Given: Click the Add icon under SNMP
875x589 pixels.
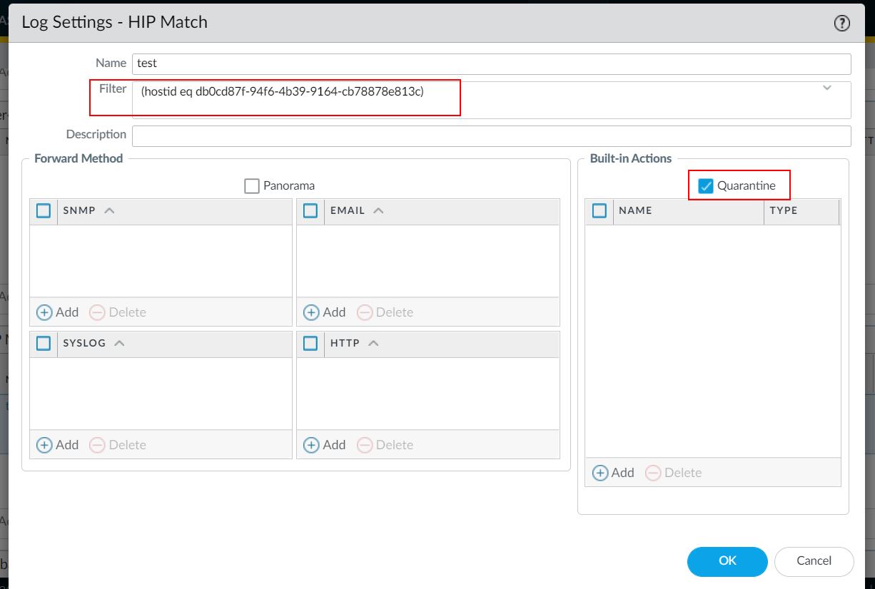Looking at the screenshot, I should (x=44, y=312).
